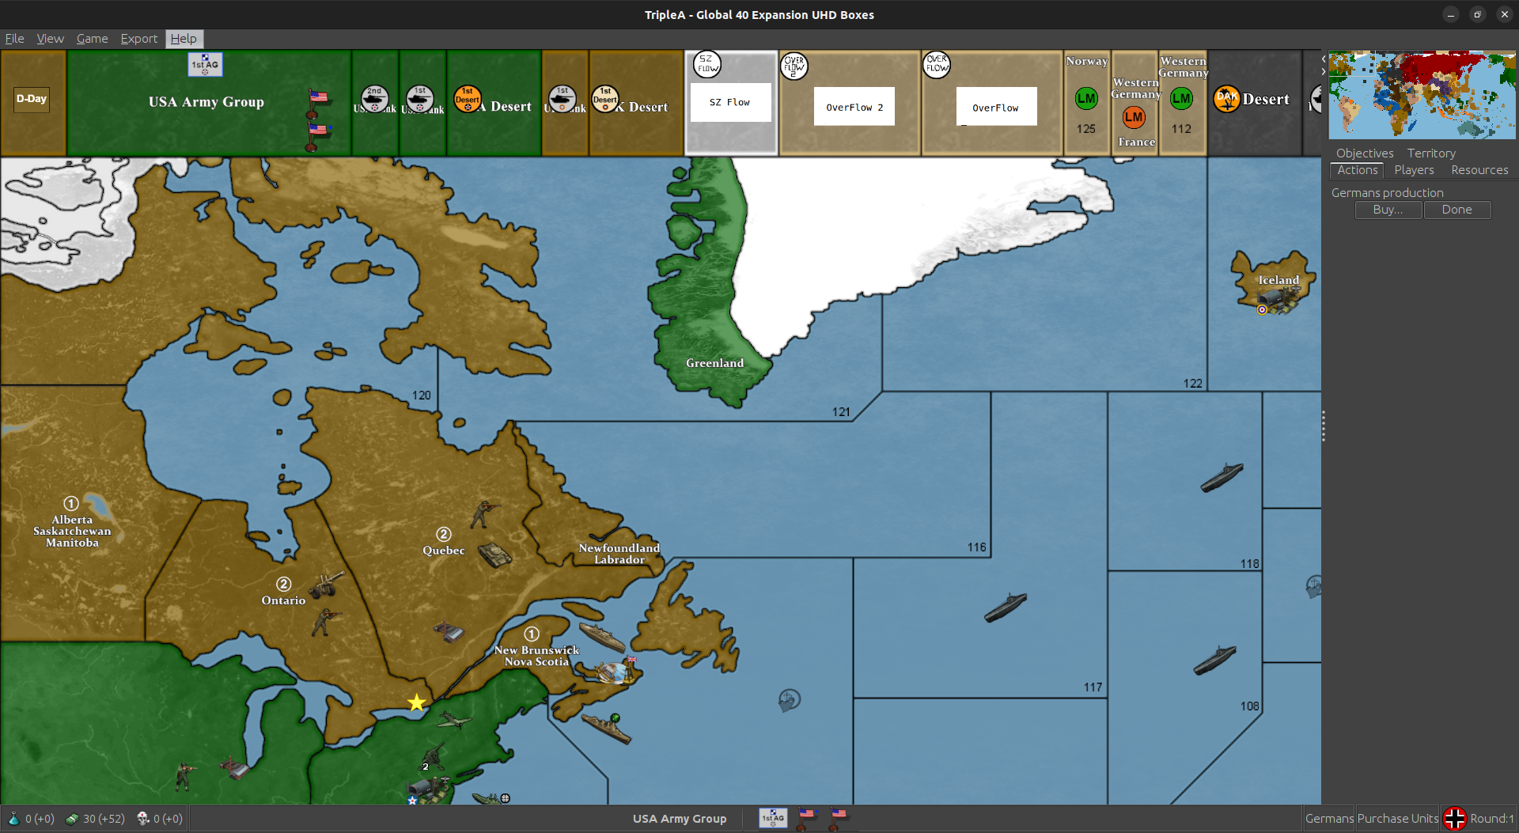Click the DAK Desert orange token
Image resolution: width=1519 pixels, height=833 pixels.
coord(1226,99)
